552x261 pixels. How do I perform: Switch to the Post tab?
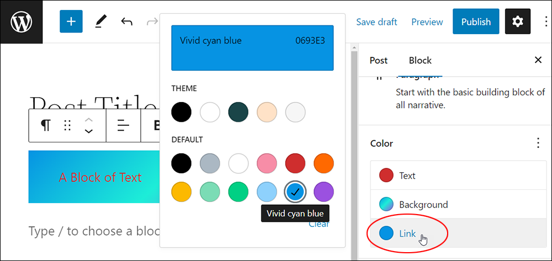pos(379,61)
